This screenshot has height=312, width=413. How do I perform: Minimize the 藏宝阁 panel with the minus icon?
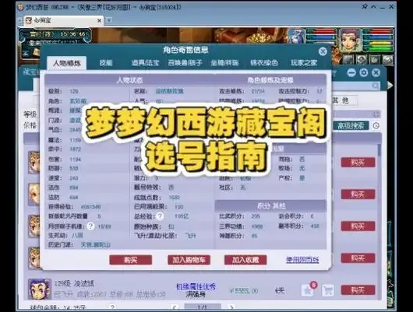click(x=351, y=72)
